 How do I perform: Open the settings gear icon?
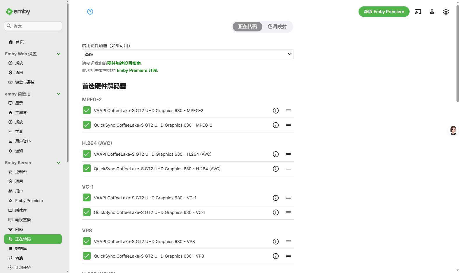pos(446,12)
